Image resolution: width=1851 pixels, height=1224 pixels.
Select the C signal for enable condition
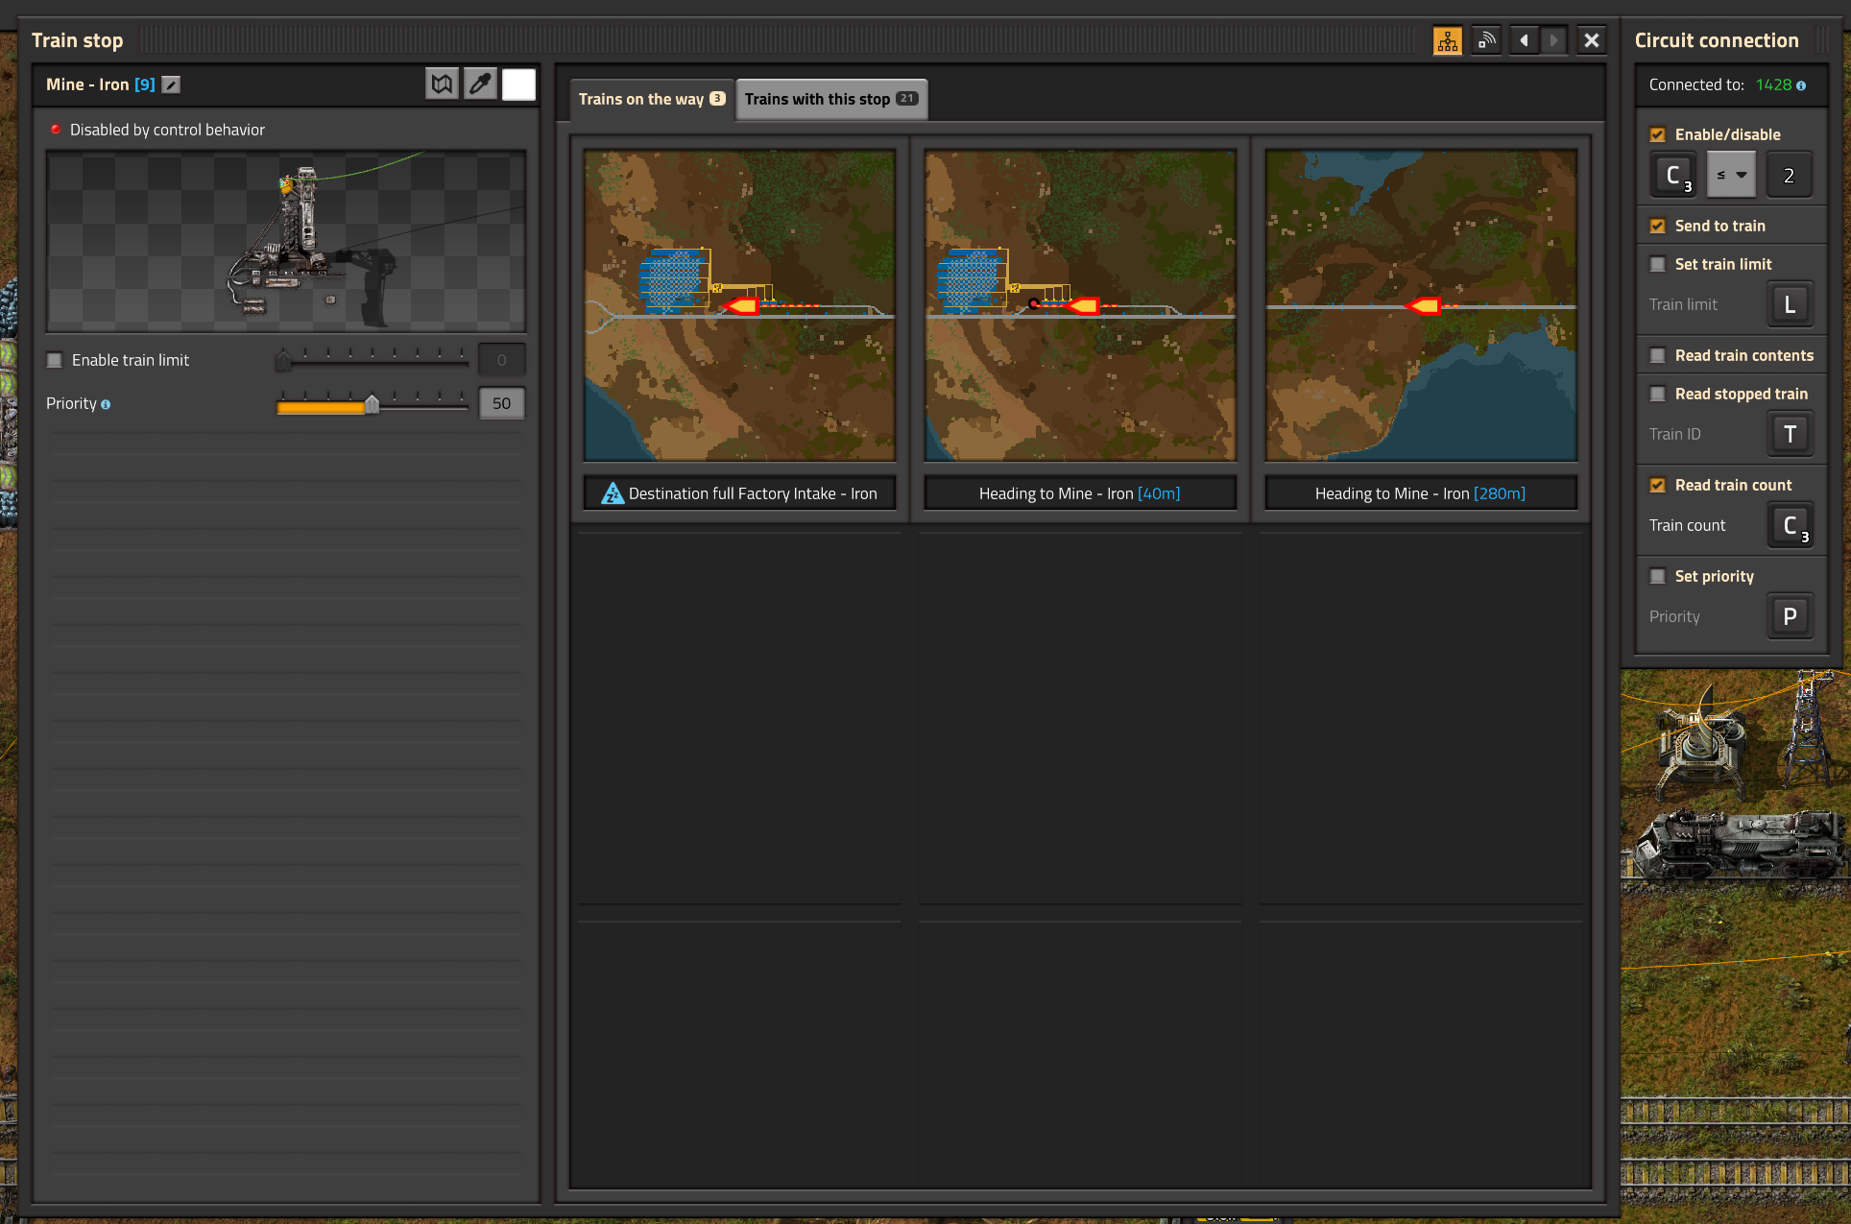coord(1674,175)
